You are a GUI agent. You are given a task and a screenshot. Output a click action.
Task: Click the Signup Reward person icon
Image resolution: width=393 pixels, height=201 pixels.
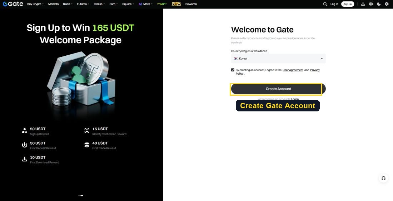point(25,131)
